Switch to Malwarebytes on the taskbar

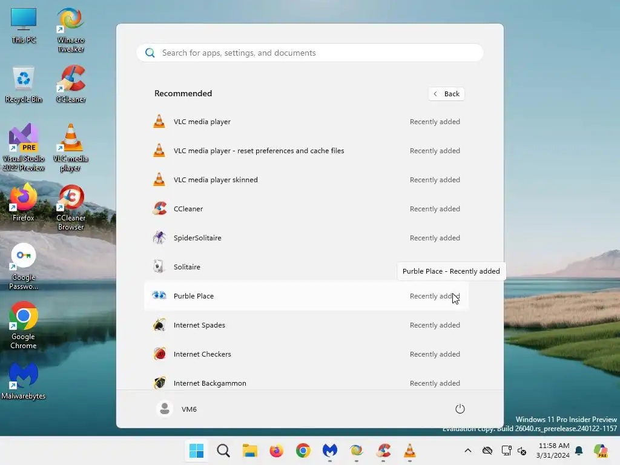[x=330, y=450]
